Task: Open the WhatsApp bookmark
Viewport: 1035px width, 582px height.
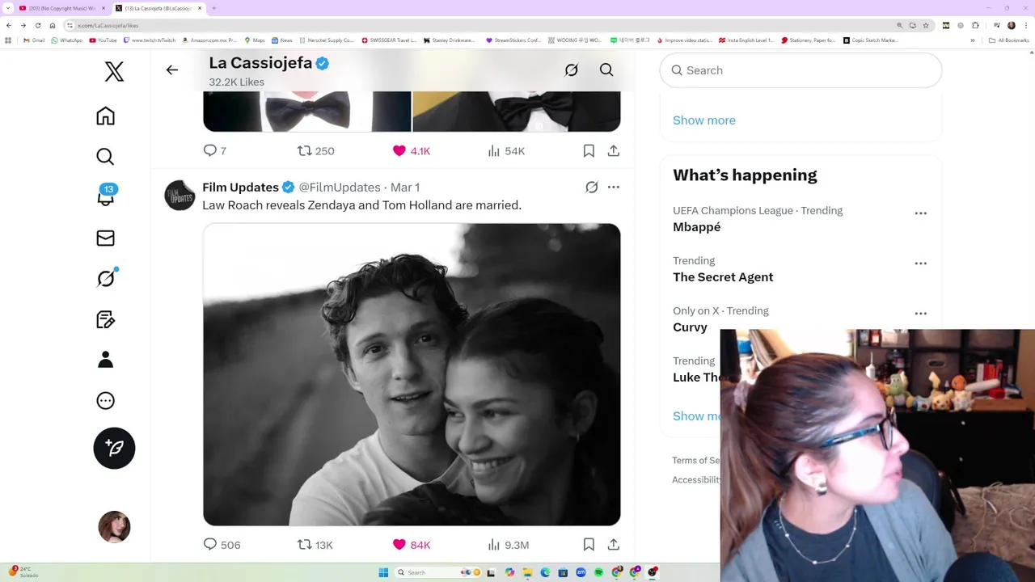Action: coord(67,40)
